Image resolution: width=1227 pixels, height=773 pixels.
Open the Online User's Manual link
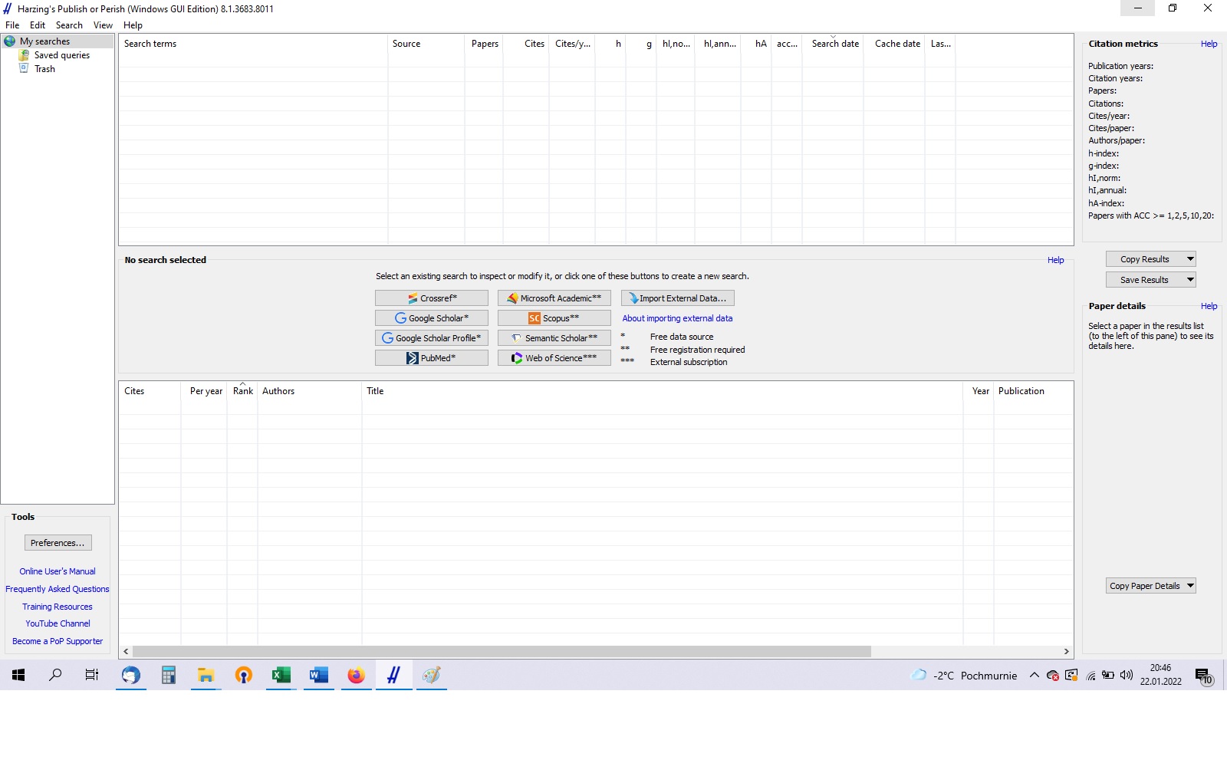(x=58, y=571)
